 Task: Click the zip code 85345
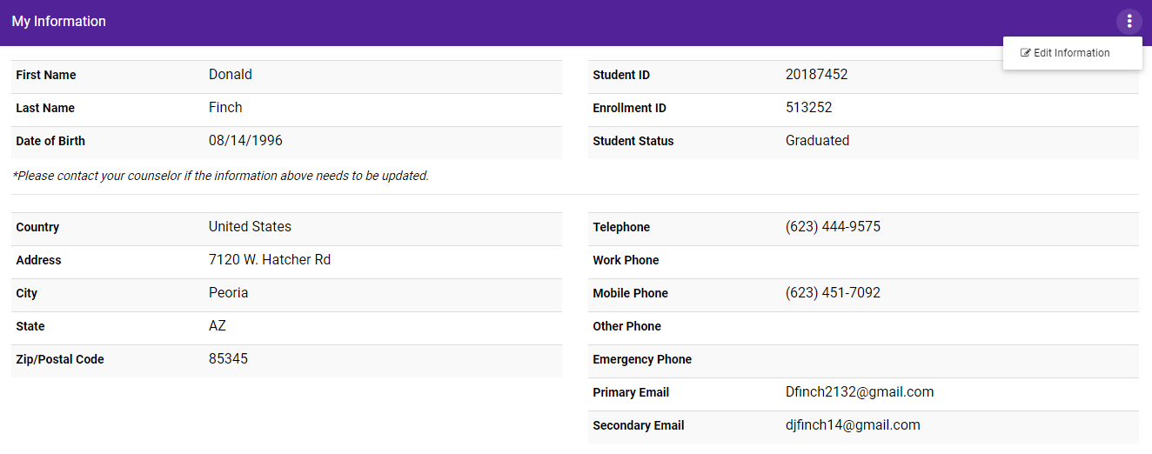[x=228, y=359]
